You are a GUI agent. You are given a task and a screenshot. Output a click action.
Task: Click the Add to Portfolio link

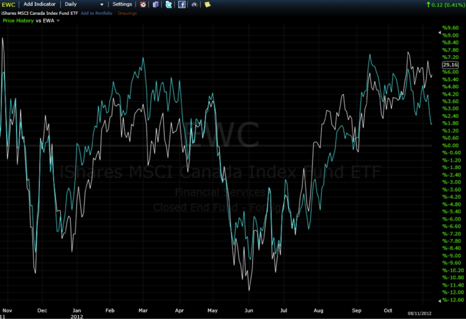pyautogui.click(x=96, y=12)
